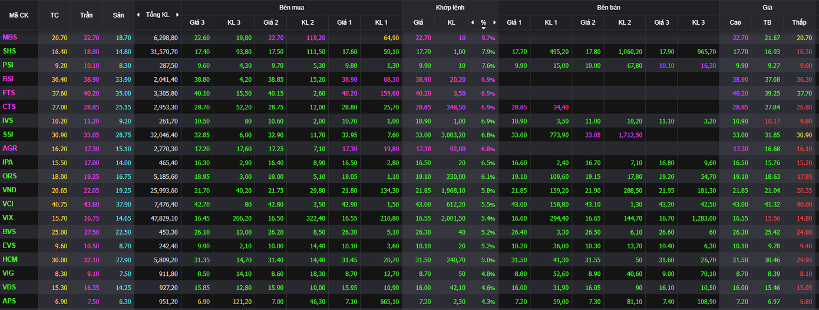Open SSI stock symbol details
The width and height of the screenshot is (819, 310).
[x=8, y=134]
